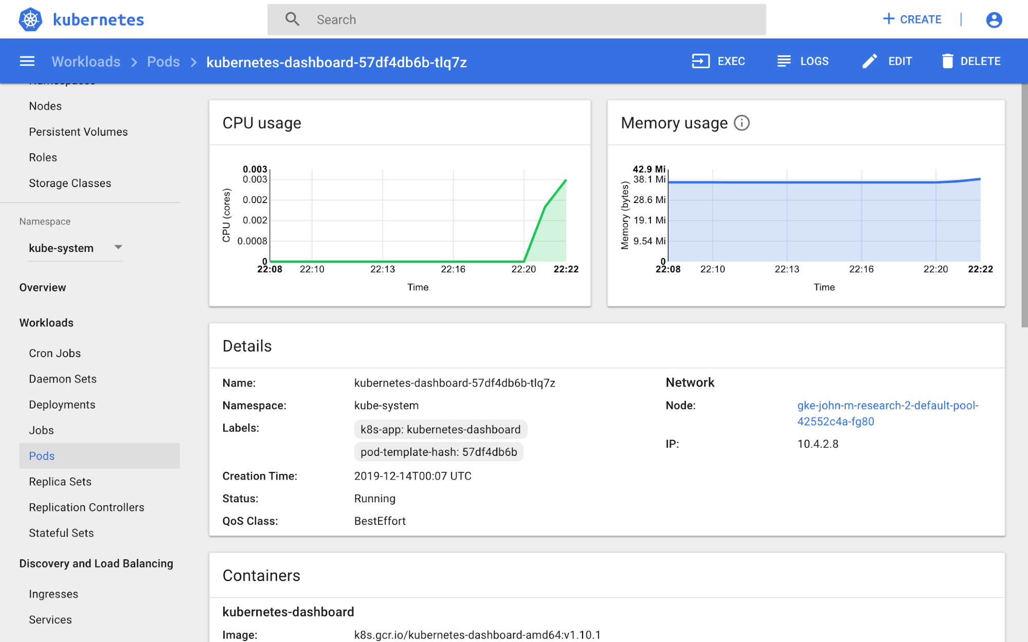Delete the pod using the trash icon
This screenshot has width=1028, height=642.
(x=948, y=61)
